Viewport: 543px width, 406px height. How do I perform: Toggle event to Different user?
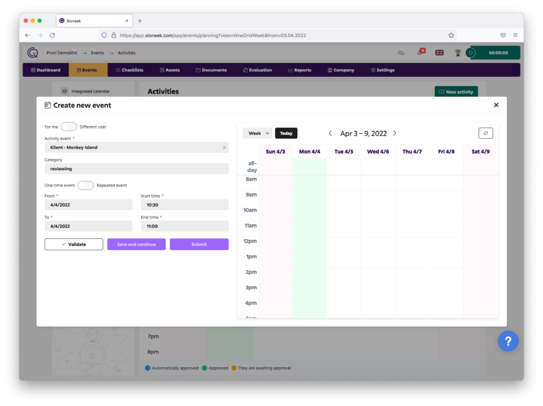69,126
